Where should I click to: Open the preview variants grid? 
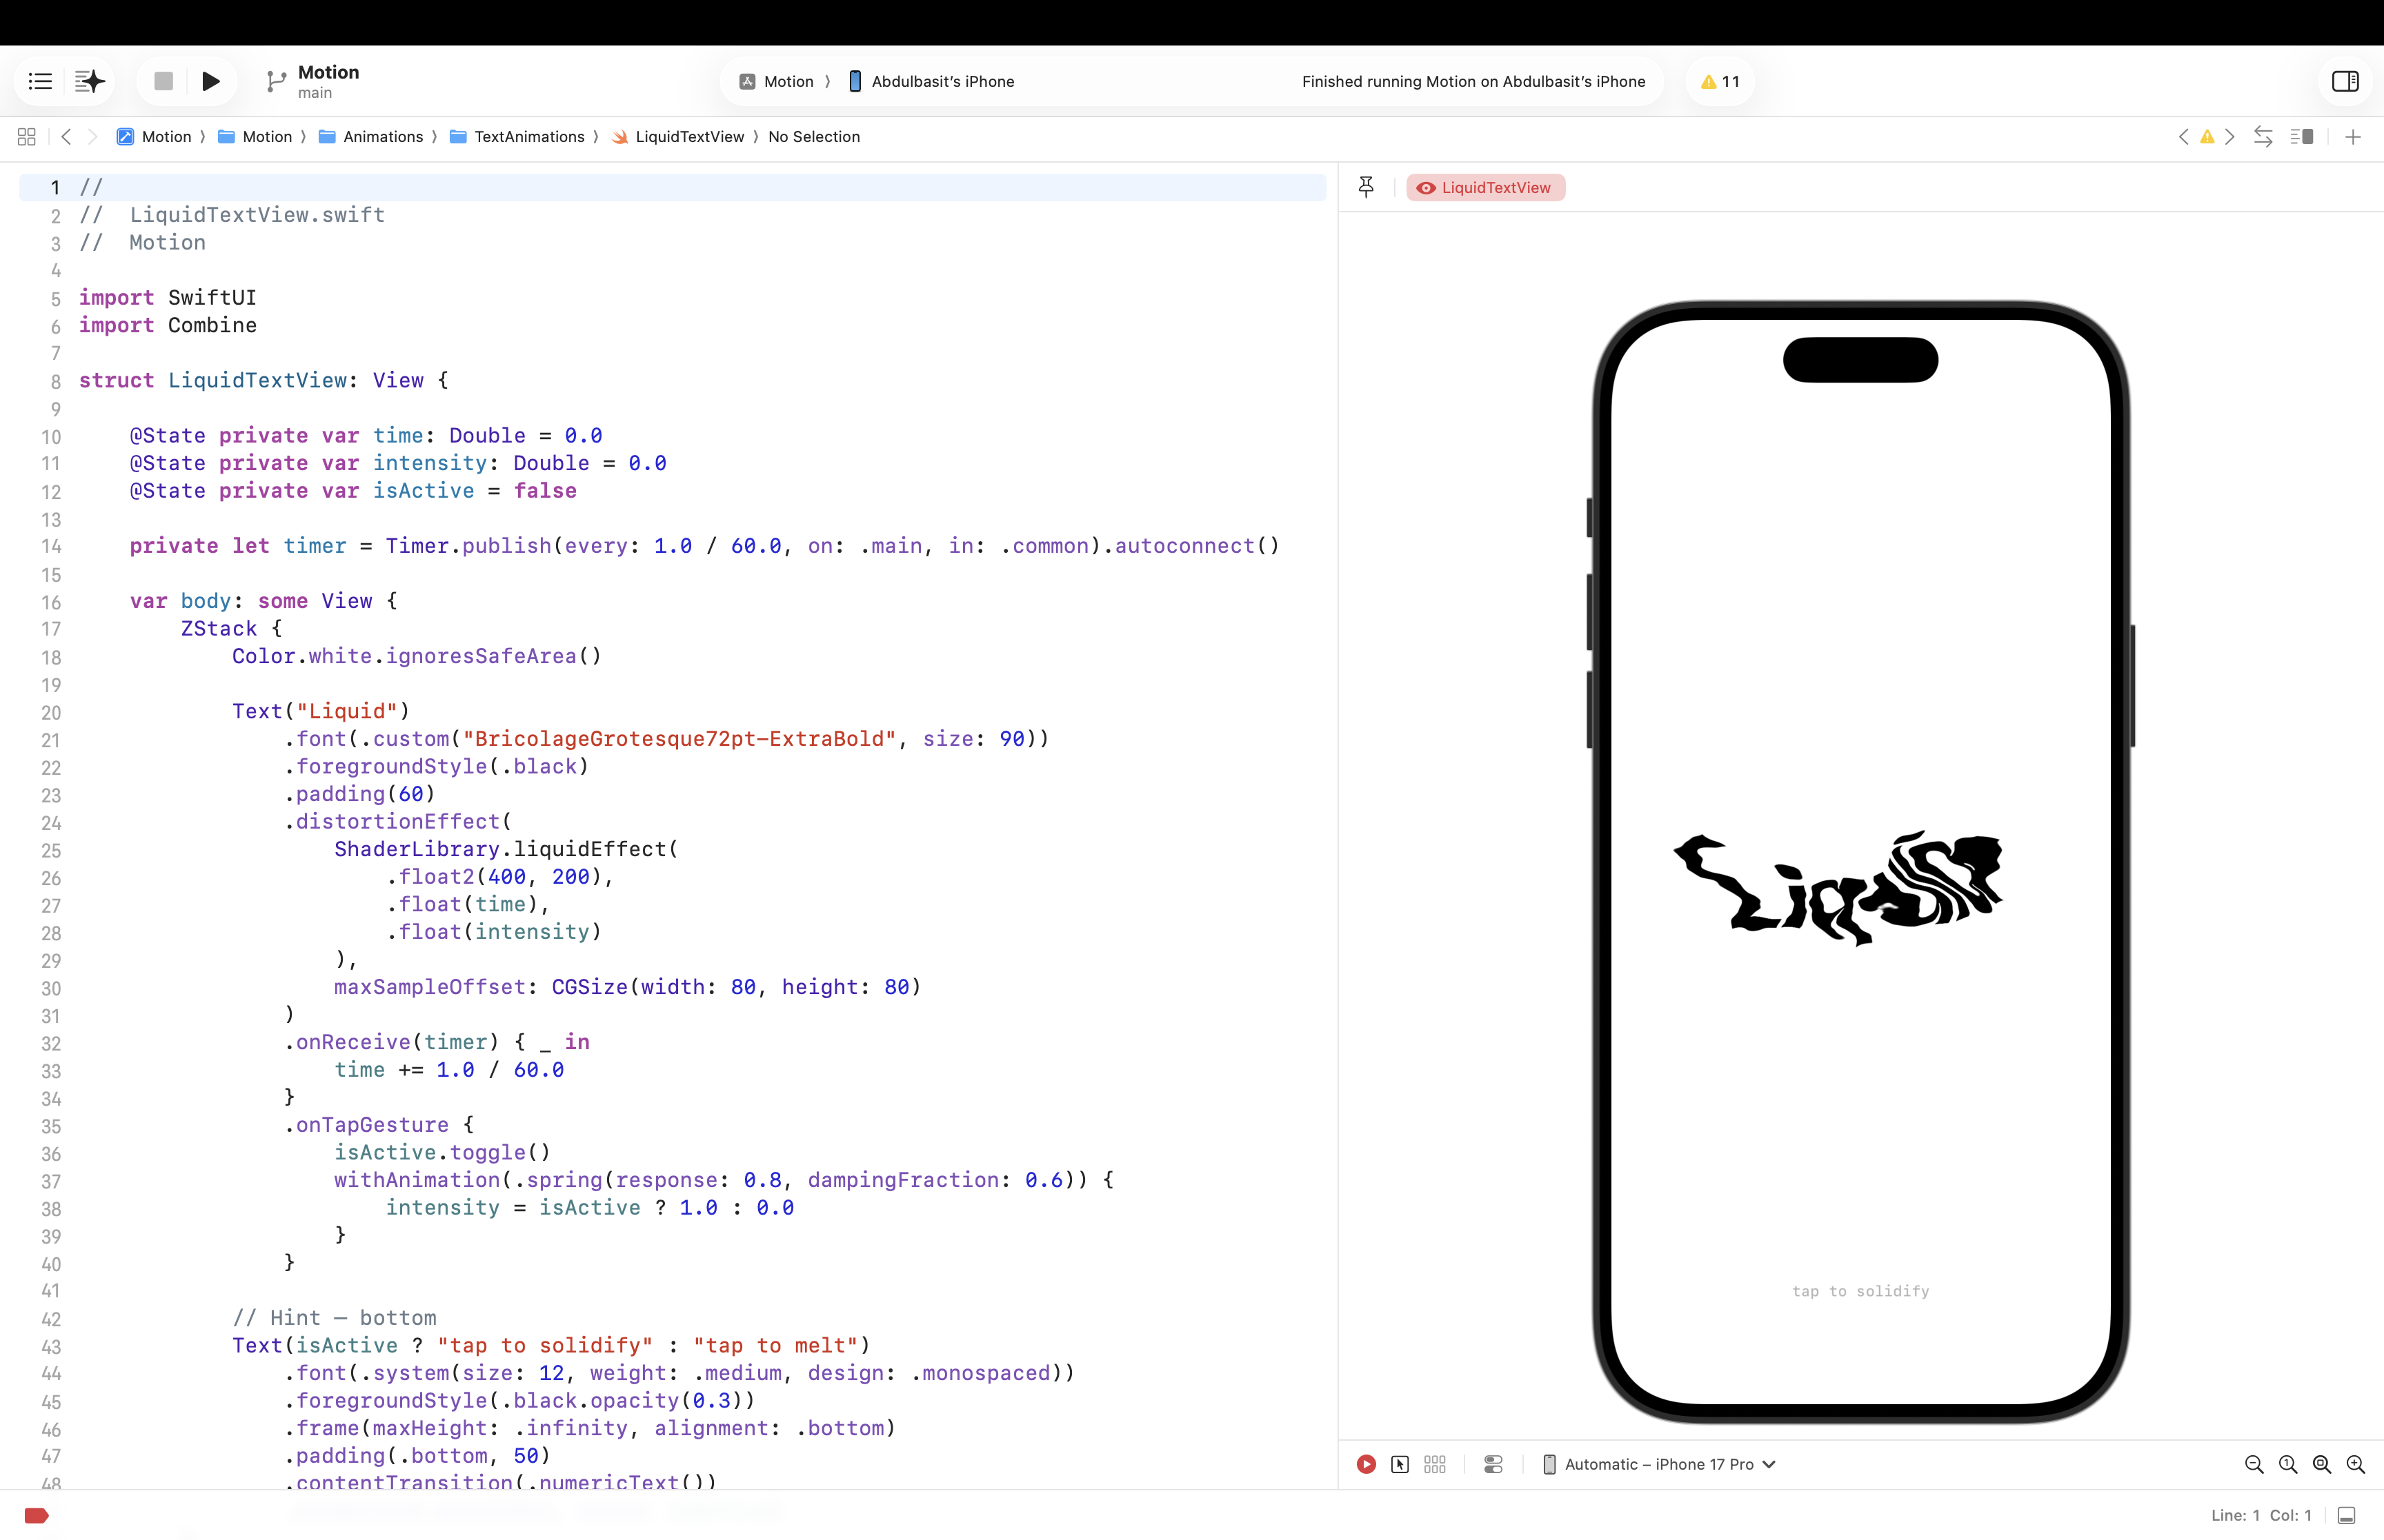pyautogui.click(x=1435, y=1464)
